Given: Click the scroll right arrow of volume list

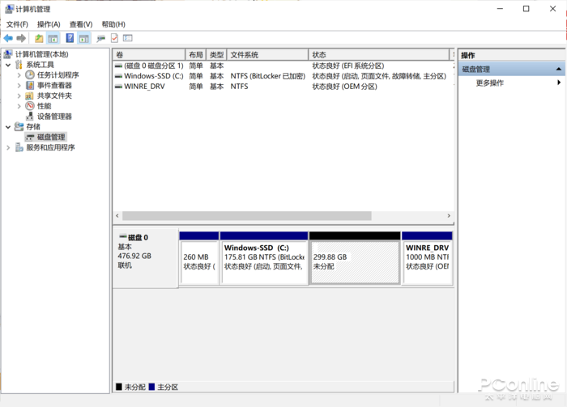Looking at the screenshot, I should click(x=449, y=215).
